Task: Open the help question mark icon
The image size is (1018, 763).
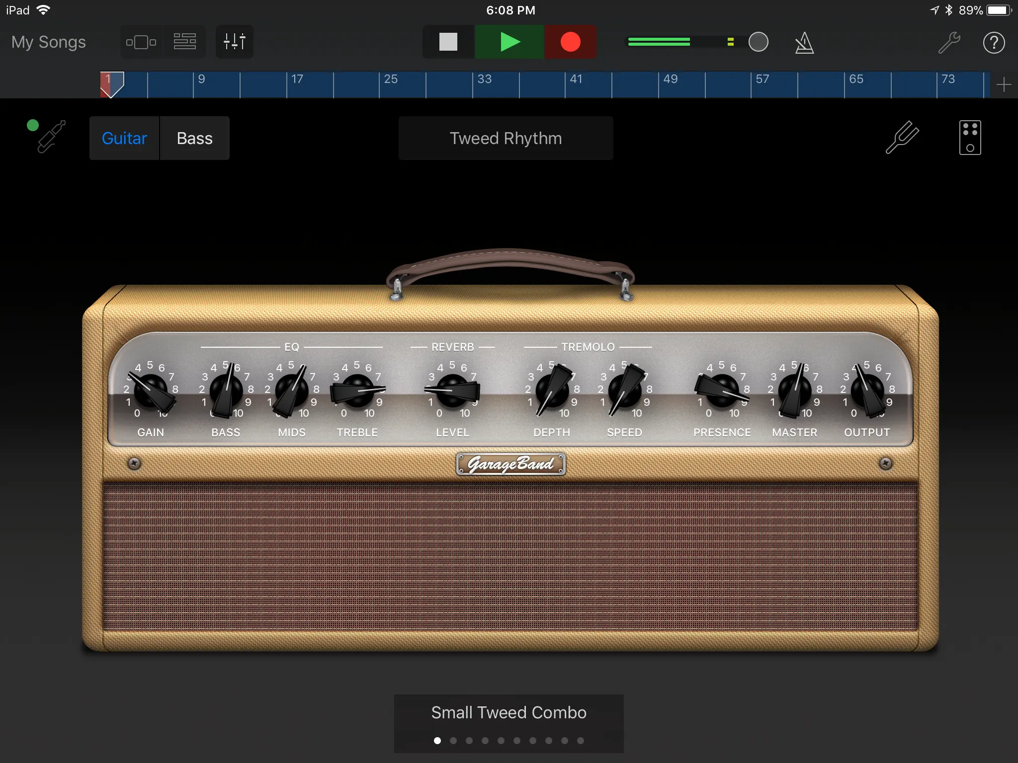Action: 993,42
